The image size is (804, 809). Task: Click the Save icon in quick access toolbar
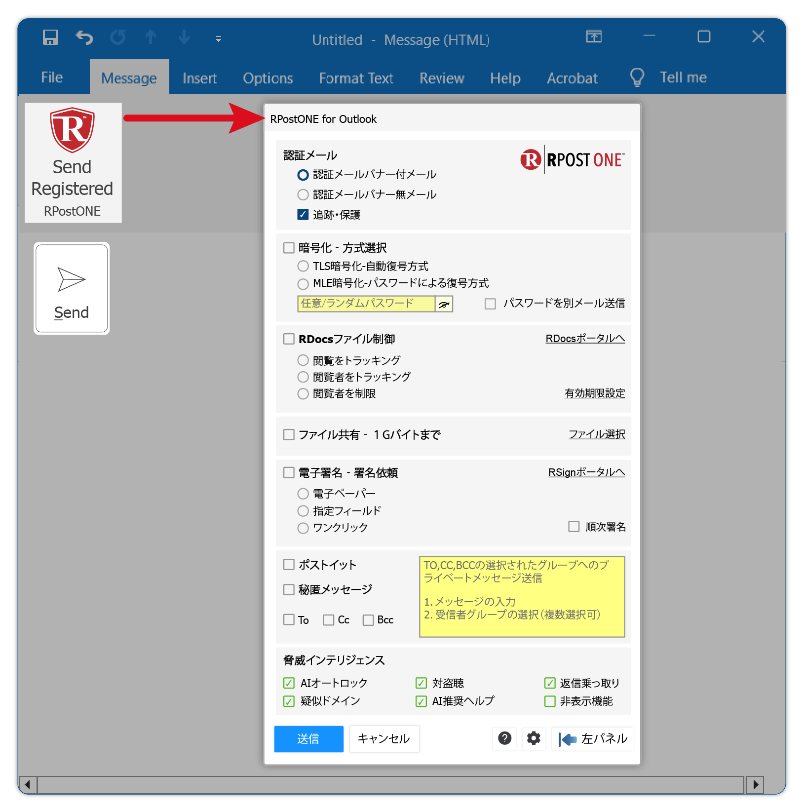point(50,37)
